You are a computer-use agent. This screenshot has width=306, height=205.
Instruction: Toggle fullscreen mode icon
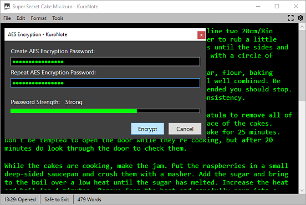pyautogui.click(x=290, y=18)
